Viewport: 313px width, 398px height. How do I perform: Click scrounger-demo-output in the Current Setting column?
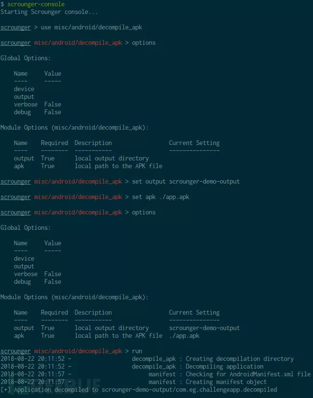point(204,328)
